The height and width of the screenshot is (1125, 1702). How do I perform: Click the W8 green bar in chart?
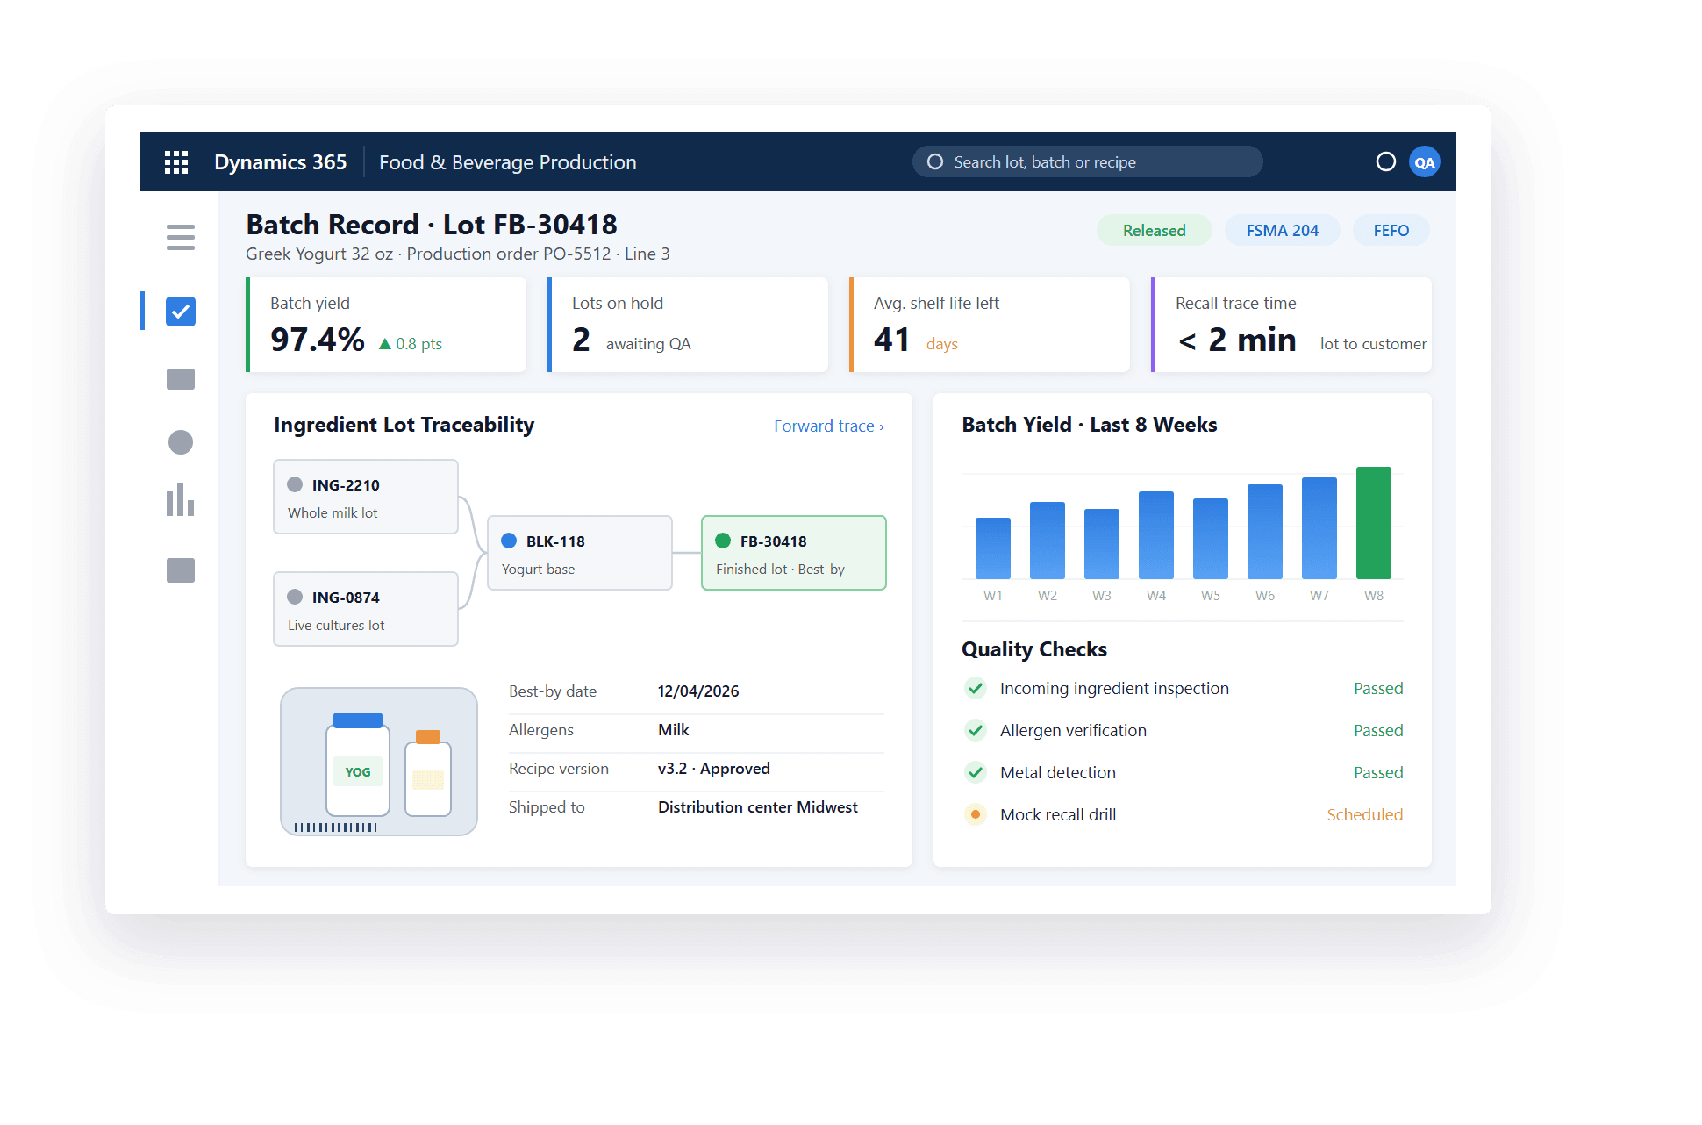1374,523
